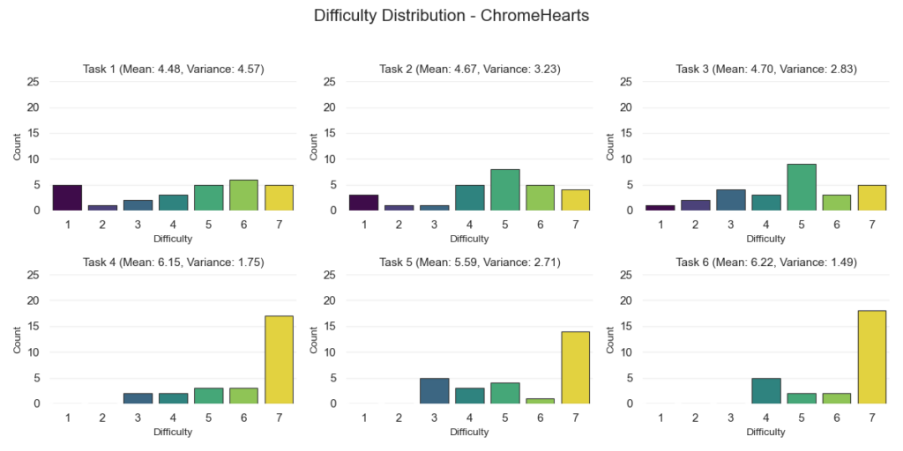Click Task 5's blue difficulty 3 bar
The width and height of the screenshot is (903, 451).
435,391
